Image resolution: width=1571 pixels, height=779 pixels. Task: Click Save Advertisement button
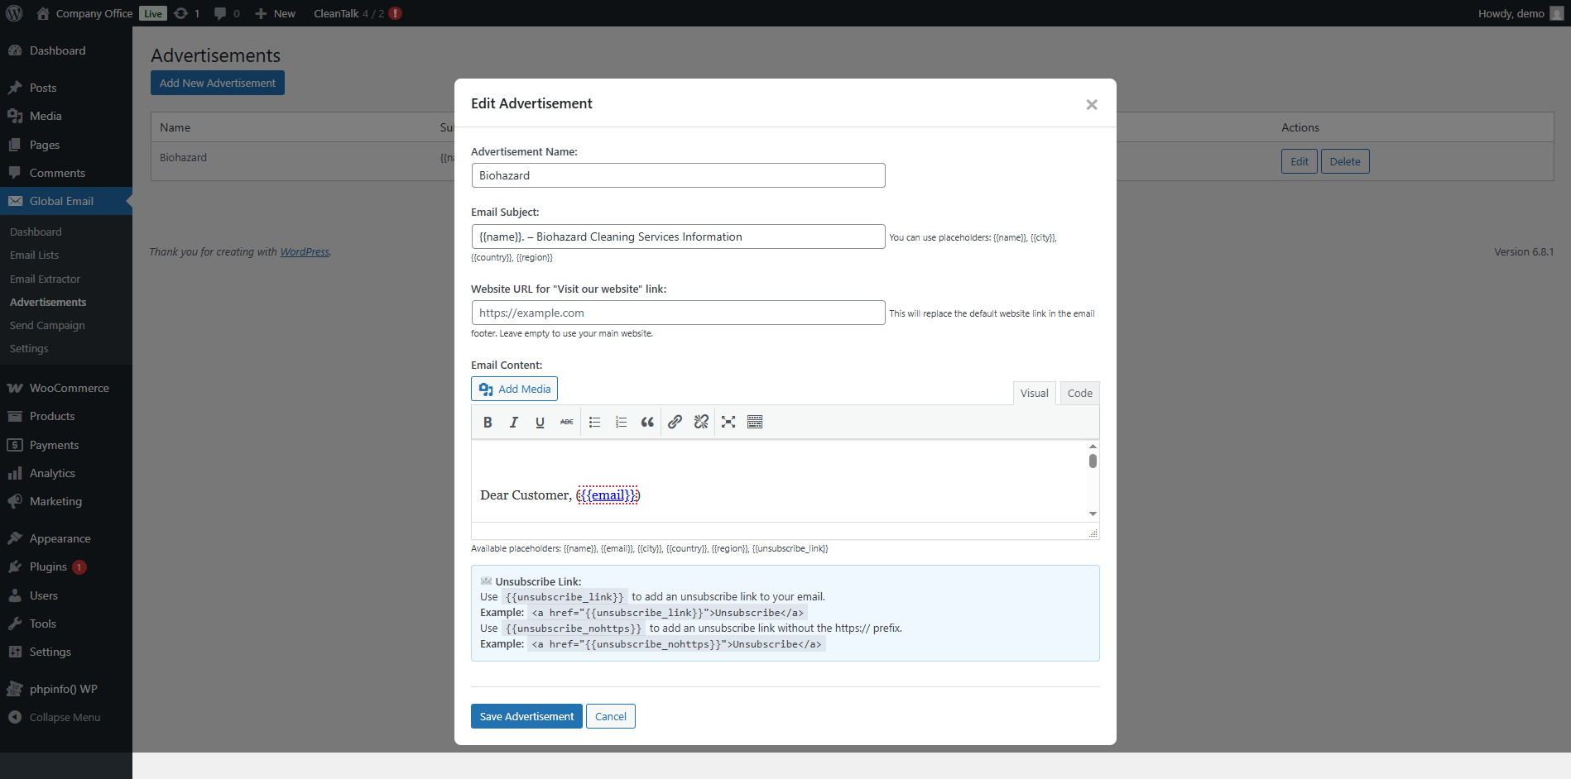point(526,716)
